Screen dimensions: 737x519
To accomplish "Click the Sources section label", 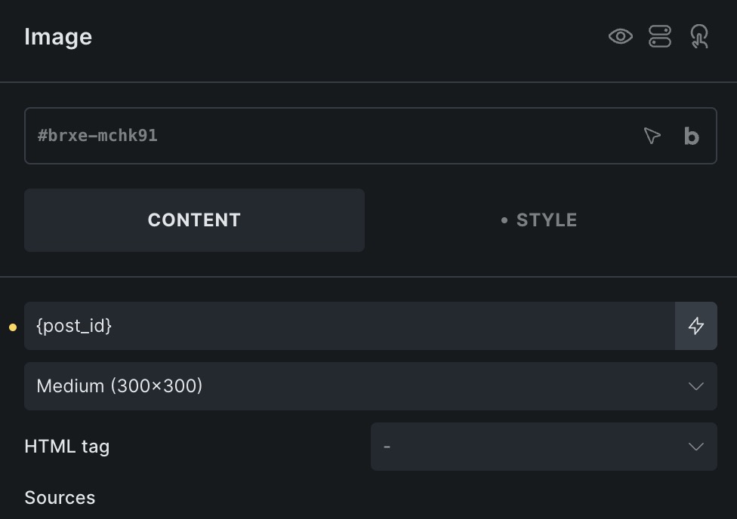I will pos(60,498).
